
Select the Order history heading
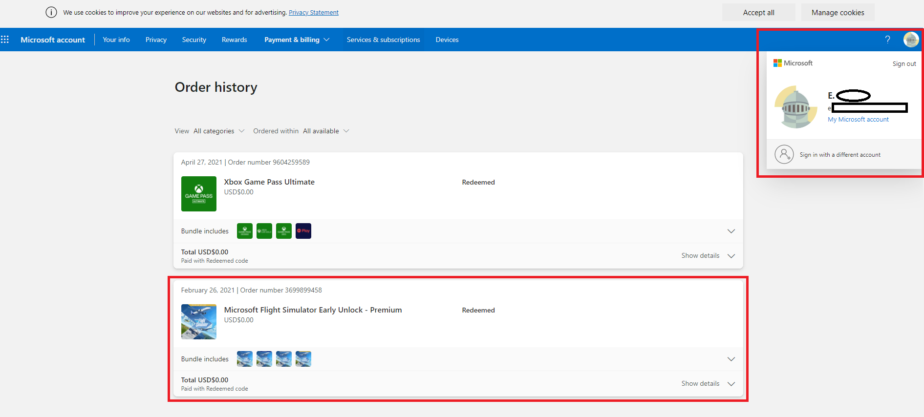(x=216, y=87)
